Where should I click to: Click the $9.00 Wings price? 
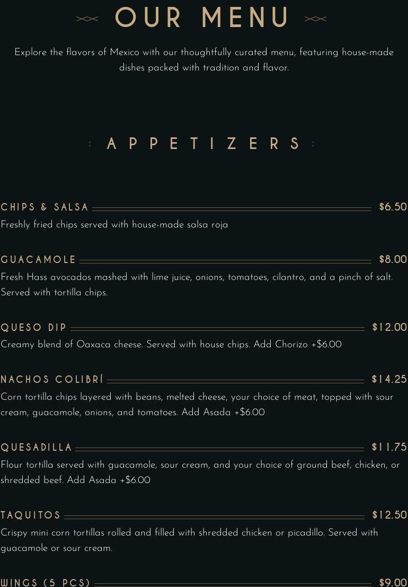[393, 583]
